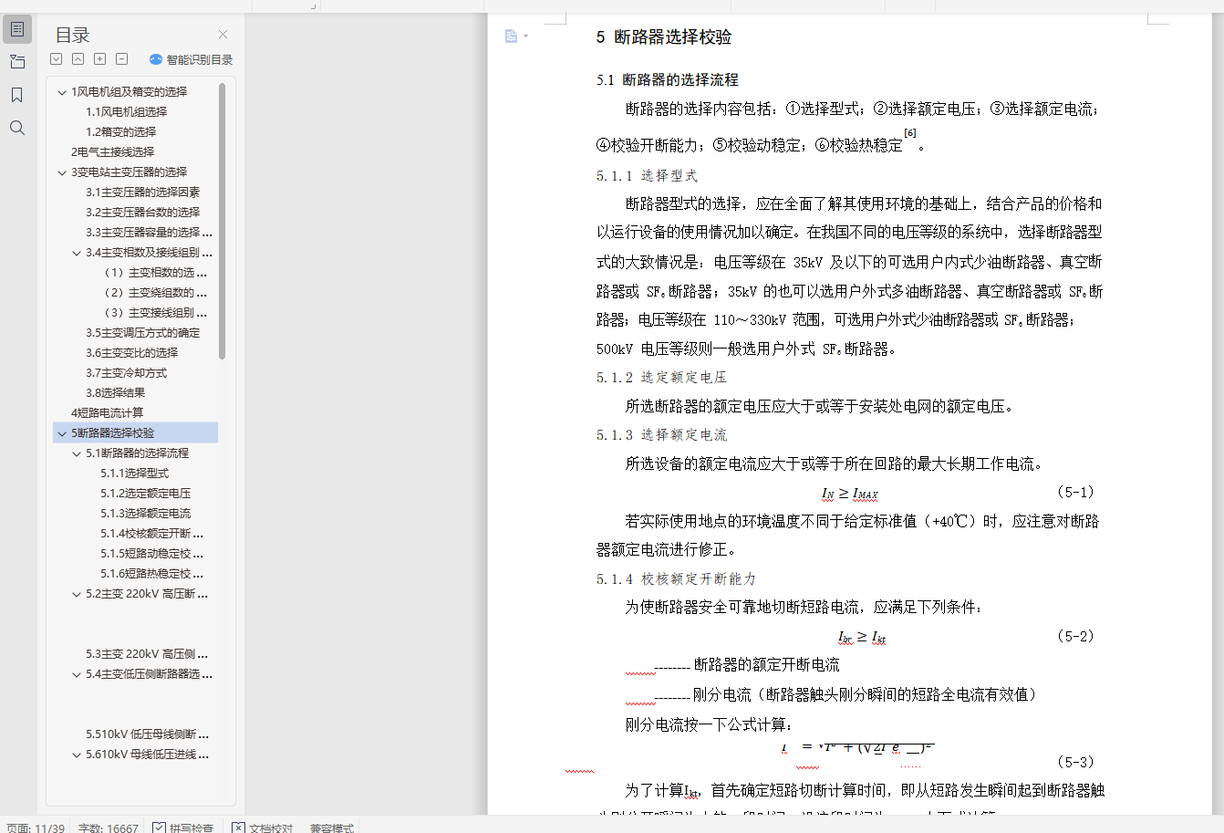1224x833 pixels.
Task: Jump to 5.3主变 220kV 高压侧 entry
Action: pyautogui.click(x=147, y=653)
